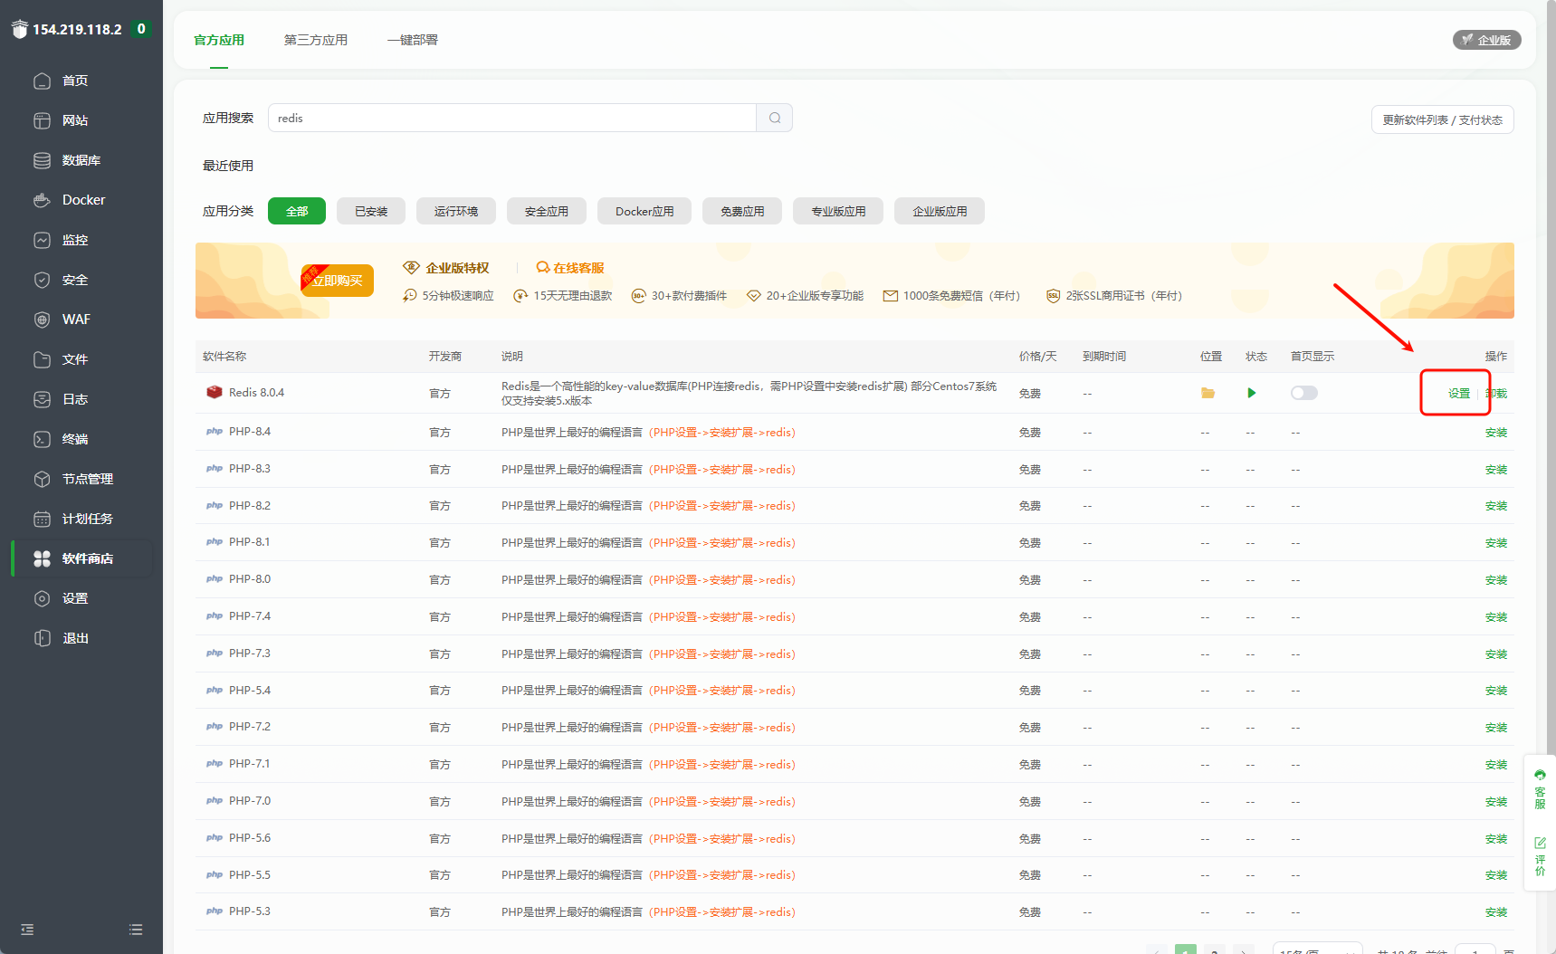Open 终端 (terminal) in the sidebar
1556x954 pixels.
tap(74, 439)
